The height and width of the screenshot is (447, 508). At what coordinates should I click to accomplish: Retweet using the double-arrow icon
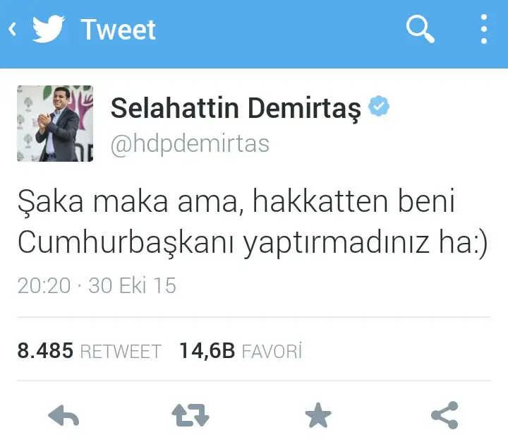tap(190, 415)
